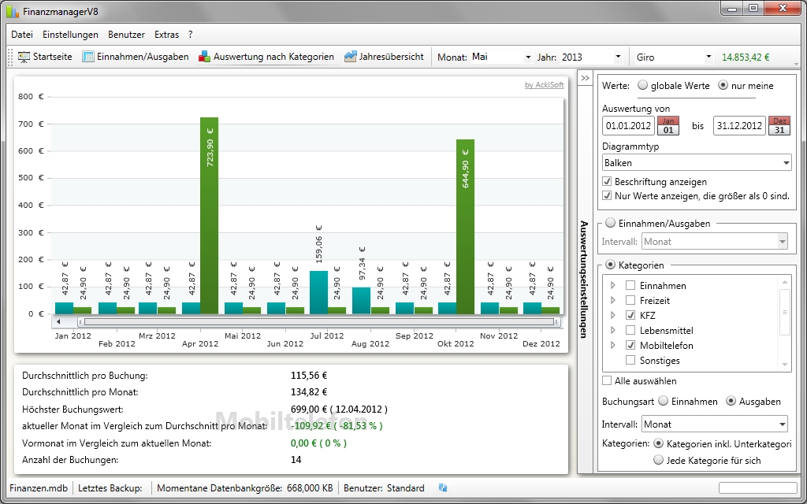
Task: Check the Sonstiges category checkbox
Action: (x=630, y=360)
